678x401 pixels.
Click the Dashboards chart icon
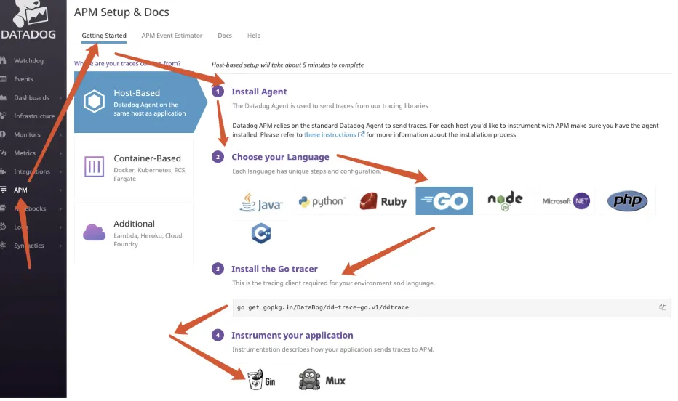click(3, 98)
